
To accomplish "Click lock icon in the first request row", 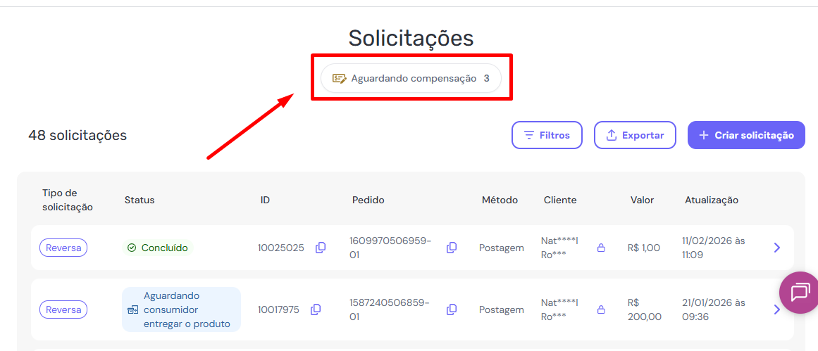I will 601,248.
